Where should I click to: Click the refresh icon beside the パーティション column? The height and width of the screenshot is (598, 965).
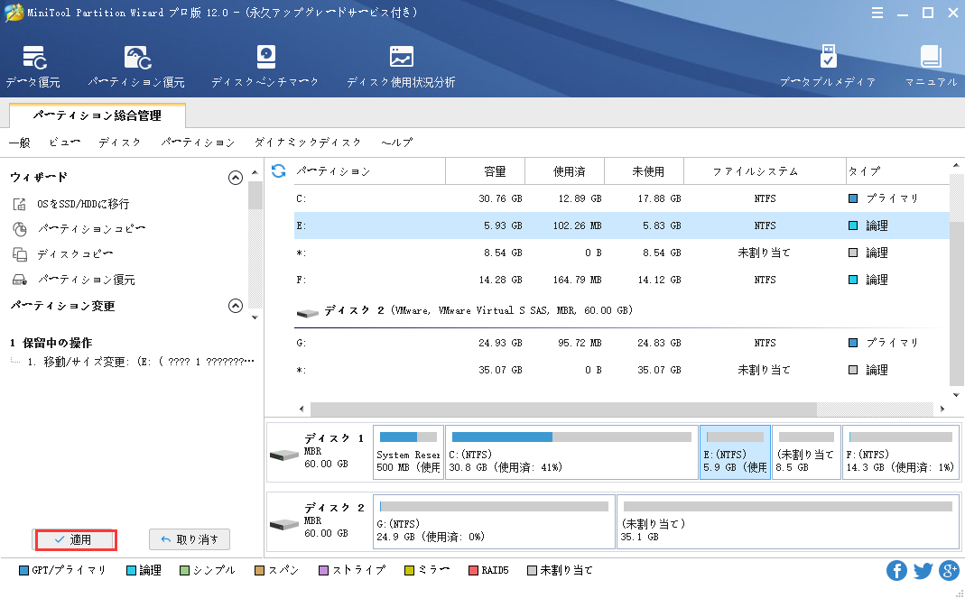pos(279,170)
